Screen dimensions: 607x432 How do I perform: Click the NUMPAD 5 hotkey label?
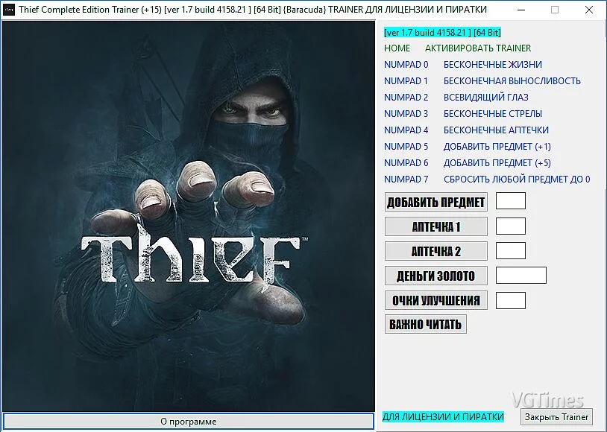coord(406,147)
